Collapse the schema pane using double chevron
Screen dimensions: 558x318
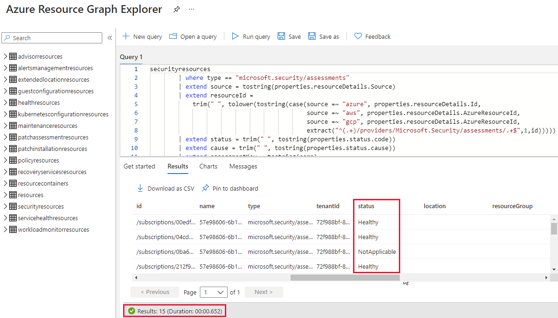pos(110,38)
